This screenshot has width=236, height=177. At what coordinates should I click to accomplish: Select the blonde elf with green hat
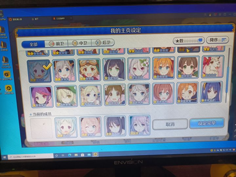point(66,96)
